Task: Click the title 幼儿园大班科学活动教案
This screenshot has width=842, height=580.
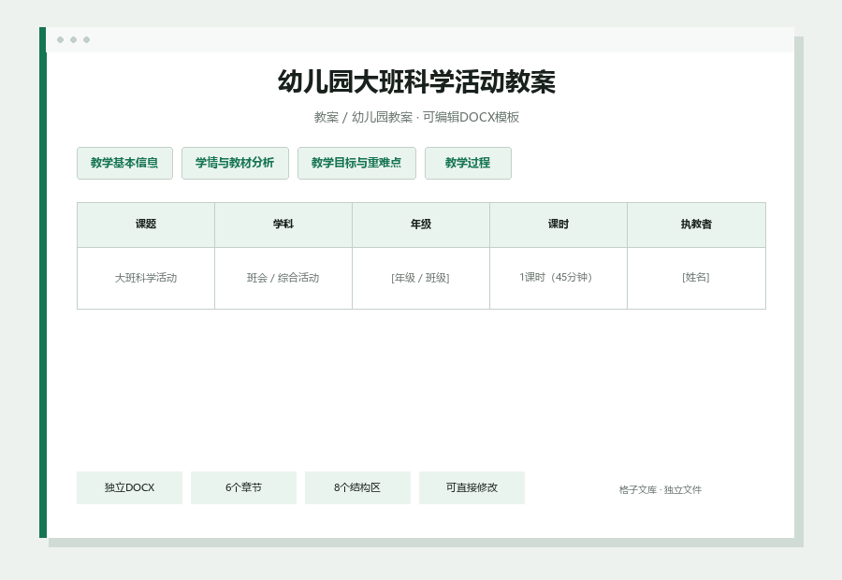Action: (x=416, y=82)
